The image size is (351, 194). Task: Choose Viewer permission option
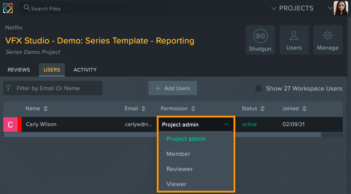coord(176,184)
